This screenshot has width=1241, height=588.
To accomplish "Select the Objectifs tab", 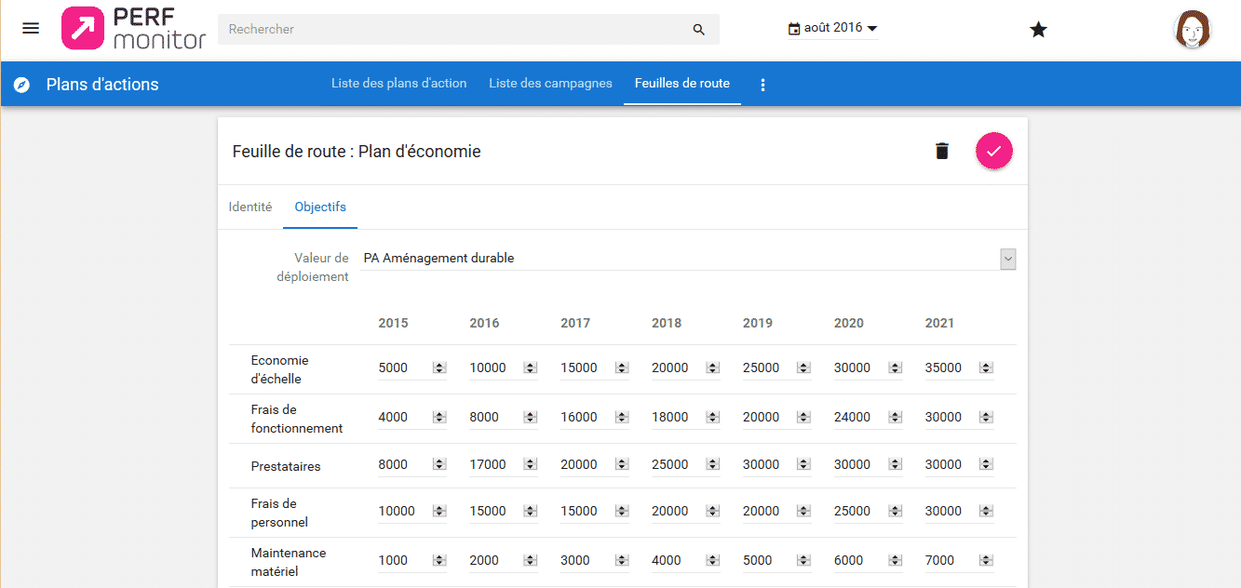I will tap(320, 207).
